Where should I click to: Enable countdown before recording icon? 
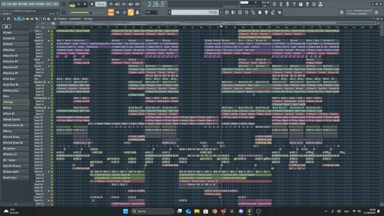point(124,4)
